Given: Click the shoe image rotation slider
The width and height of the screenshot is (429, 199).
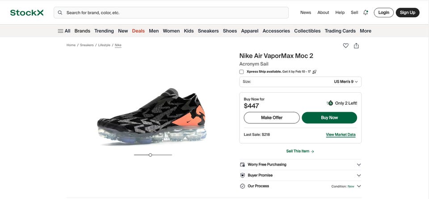Looking at the screenshot, I should [x=151, y=155].
